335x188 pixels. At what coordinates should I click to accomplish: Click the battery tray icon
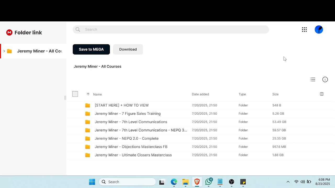(309, 182)
